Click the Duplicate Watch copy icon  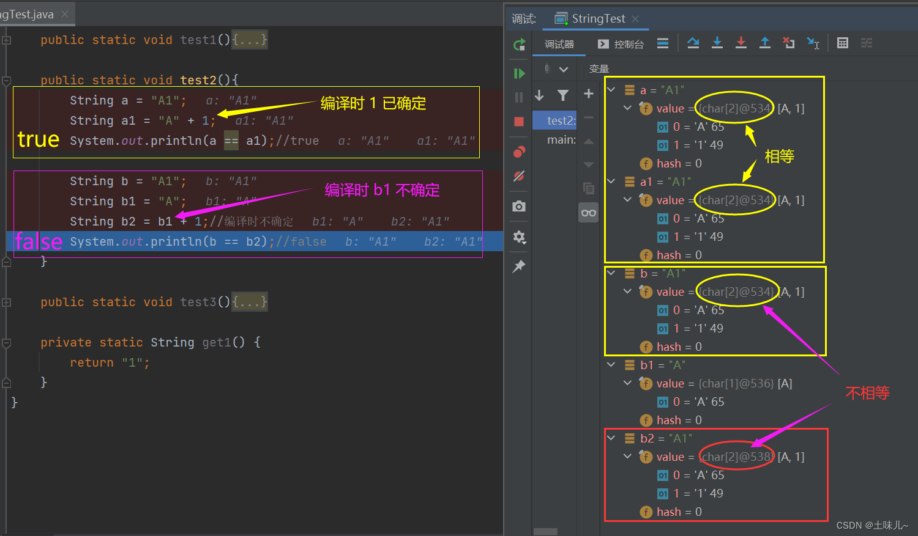[589, 188]
